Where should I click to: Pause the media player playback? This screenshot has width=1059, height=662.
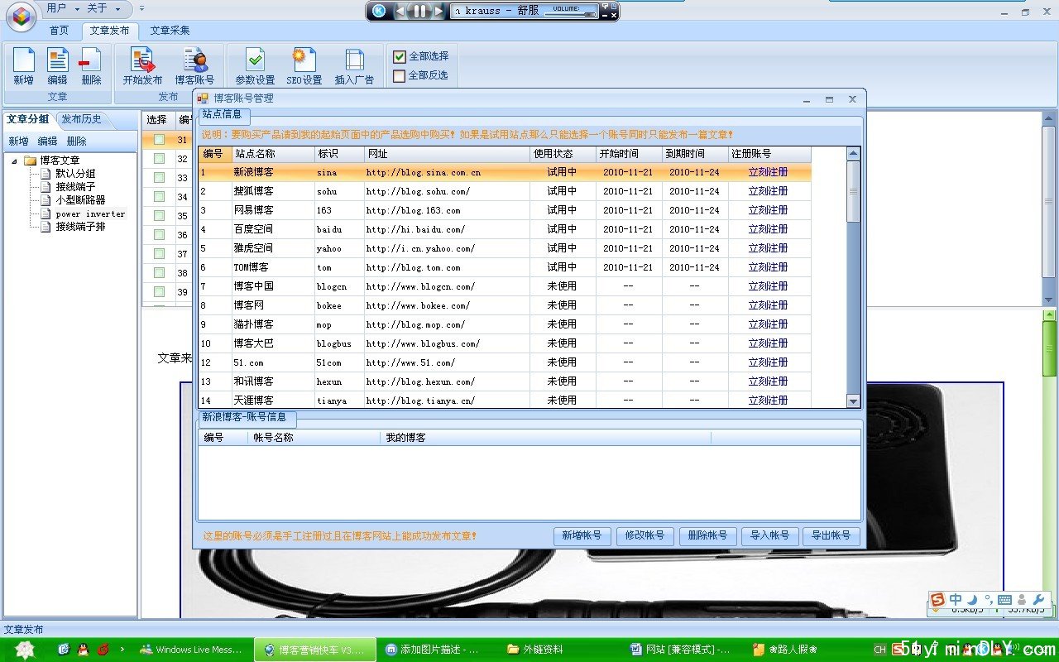click(x=419, y=11)
